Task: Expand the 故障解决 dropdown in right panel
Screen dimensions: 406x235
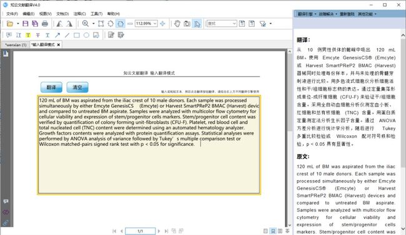Action: (327, 14)
